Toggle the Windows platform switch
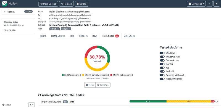The image size is (221, 108). [x=162, y=53]
